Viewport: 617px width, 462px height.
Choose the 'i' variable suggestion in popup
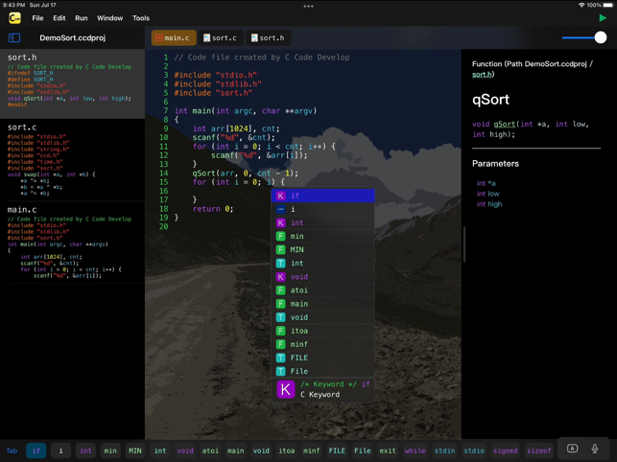click(x=322, y=209)
